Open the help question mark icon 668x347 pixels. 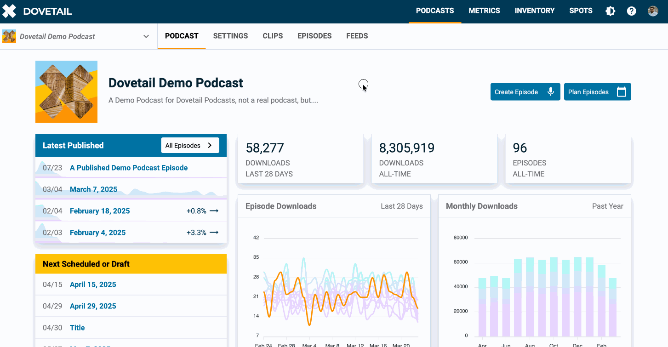[x=632, y=11]
